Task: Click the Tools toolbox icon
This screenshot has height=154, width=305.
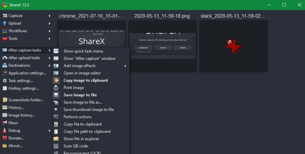Action: 5,38
